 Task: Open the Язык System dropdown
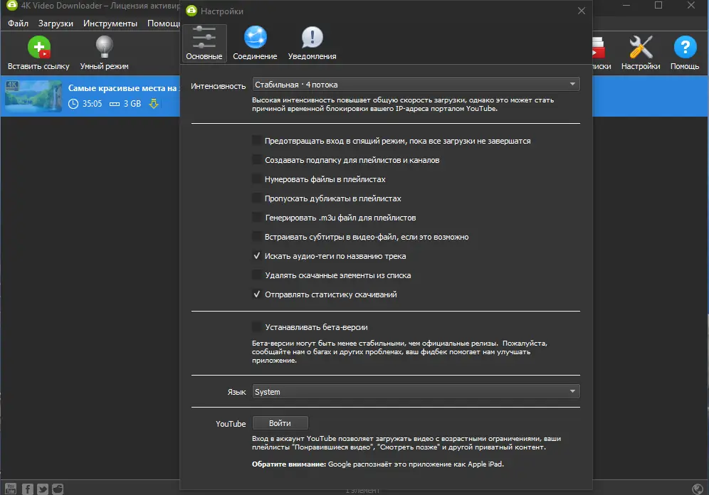(416, 392)
